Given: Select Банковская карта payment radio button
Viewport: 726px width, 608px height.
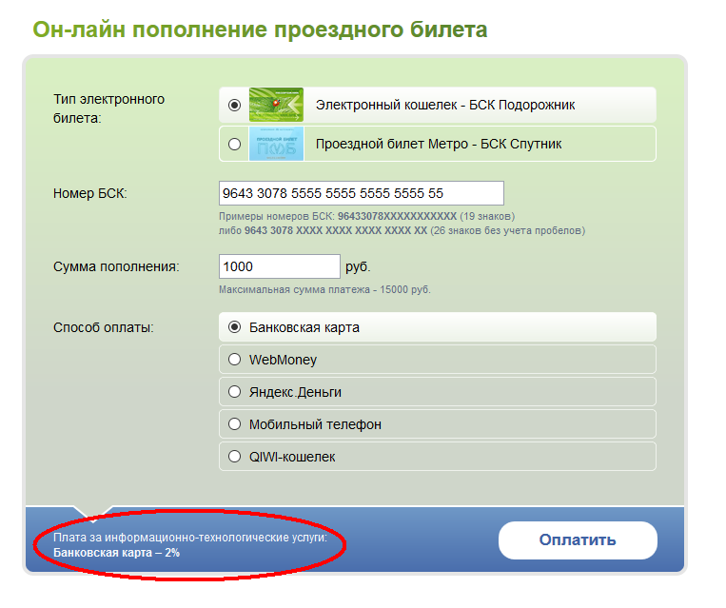Looking at the screenshot, I should pos(235,327).
